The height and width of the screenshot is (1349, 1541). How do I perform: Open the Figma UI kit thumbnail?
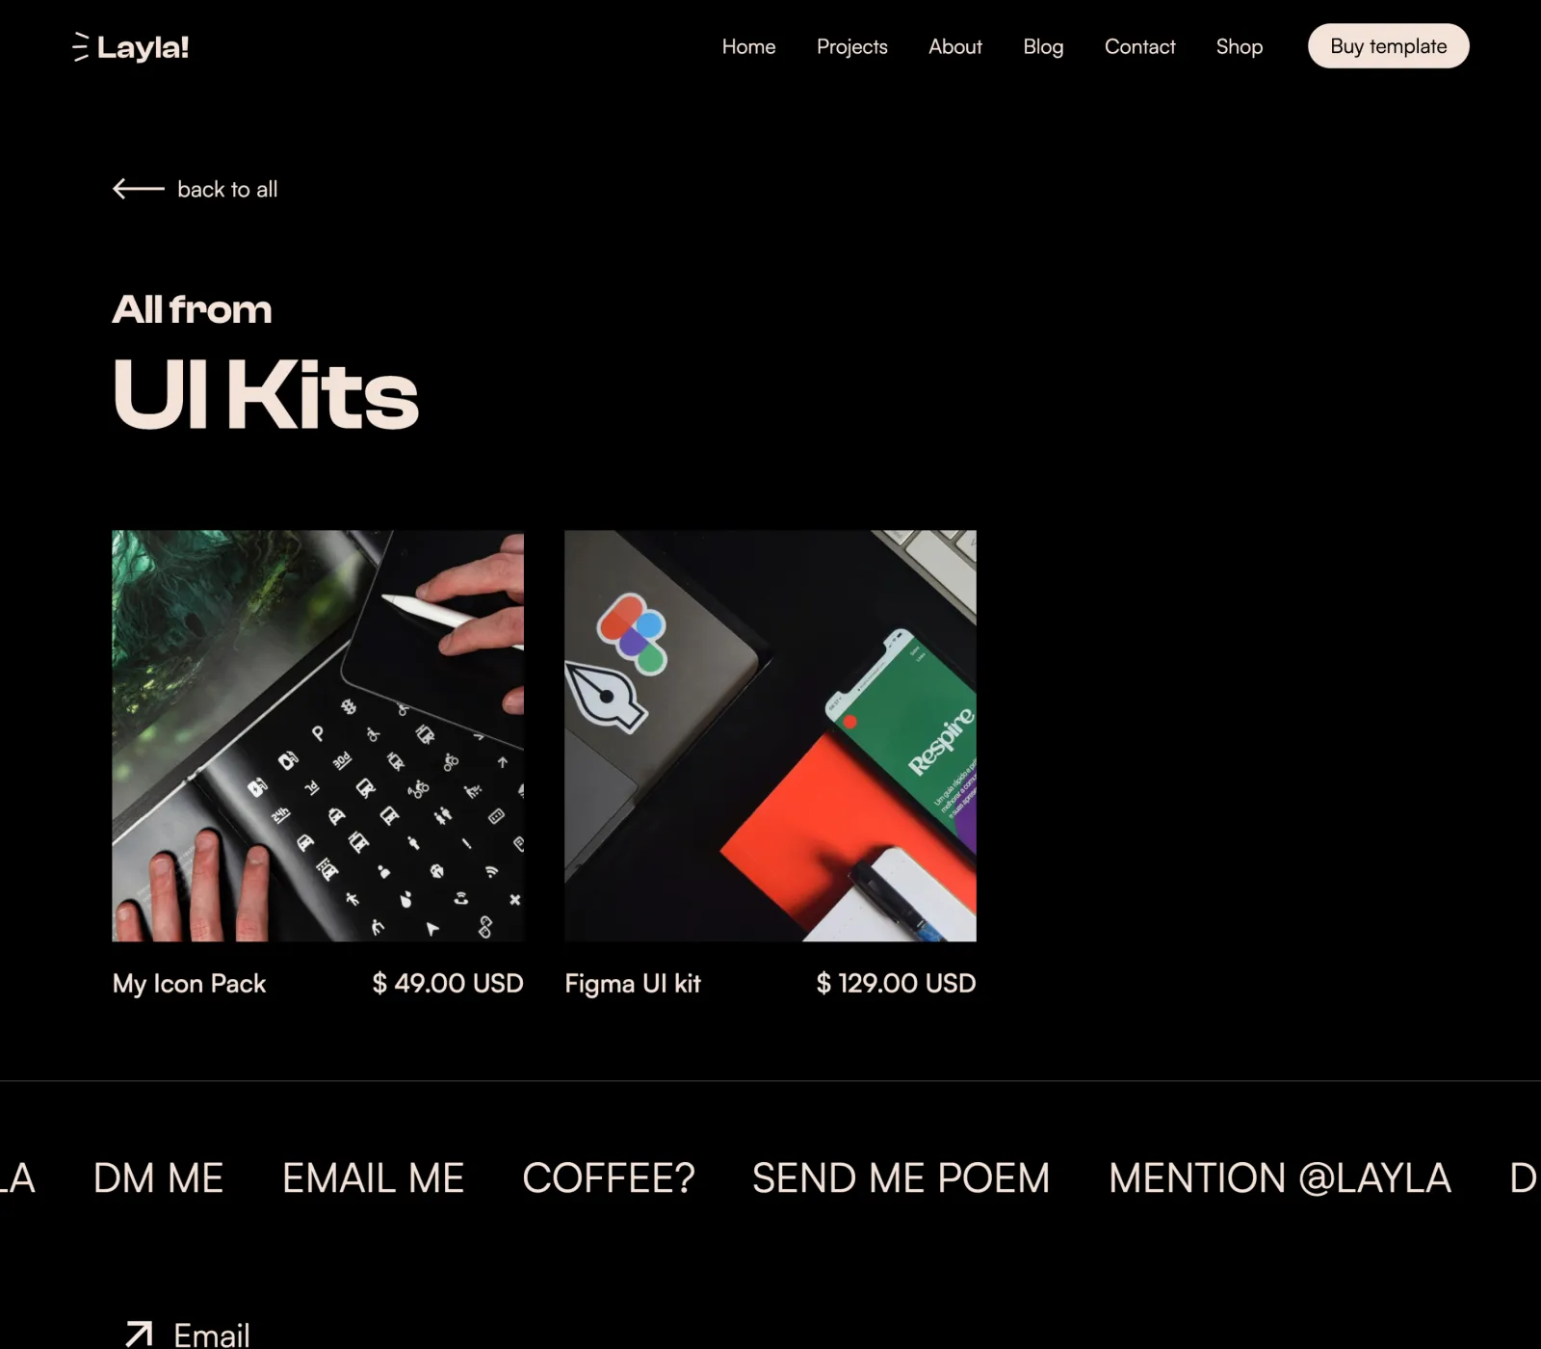(x=770, y=735)
